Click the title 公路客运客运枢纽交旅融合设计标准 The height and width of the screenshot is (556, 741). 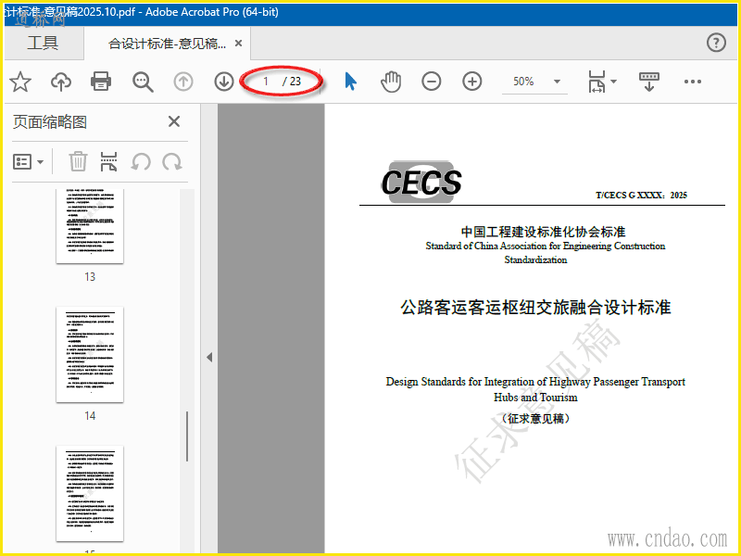pos(536,308)
